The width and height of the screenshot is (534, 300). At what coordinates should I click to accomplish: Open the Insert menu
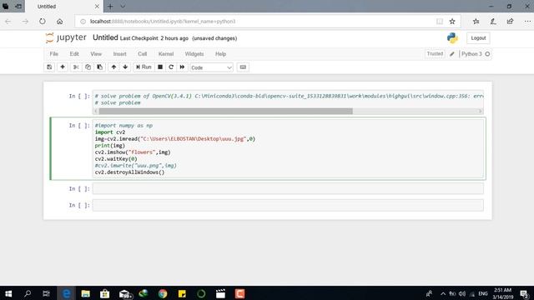[120, 54]
